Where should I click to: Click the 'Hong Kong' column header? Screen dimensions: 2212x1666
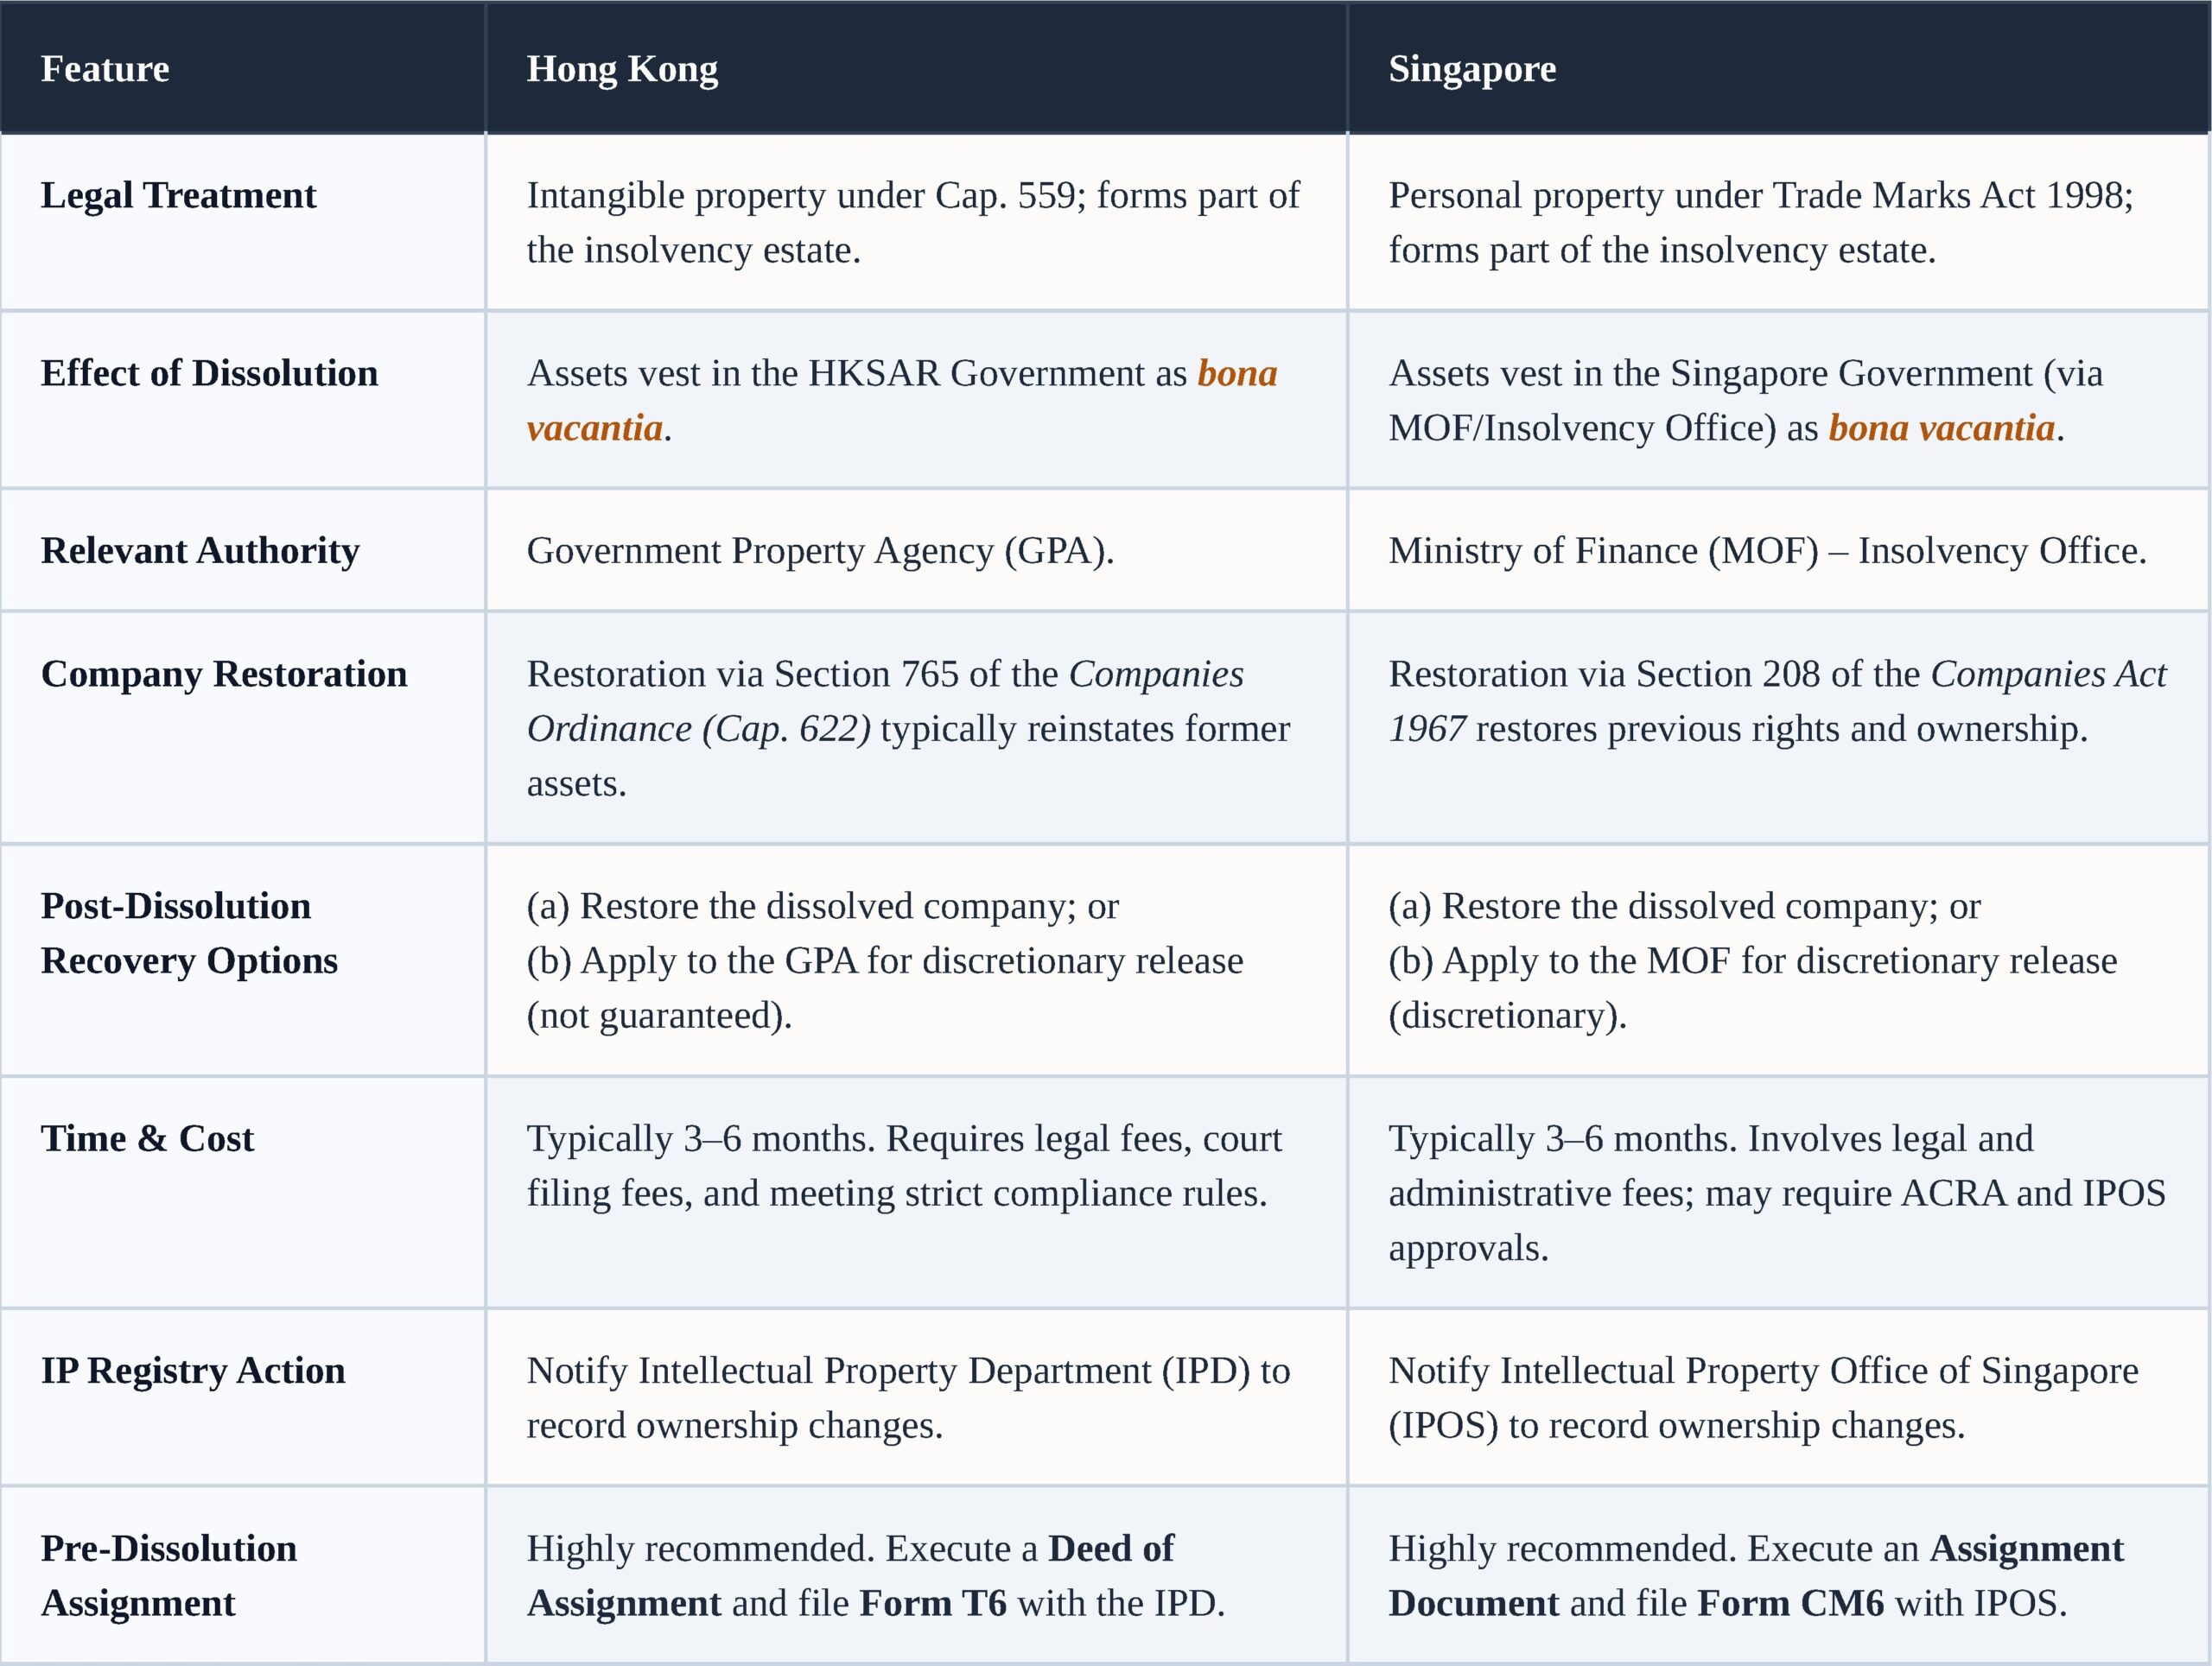pos(916,68)
